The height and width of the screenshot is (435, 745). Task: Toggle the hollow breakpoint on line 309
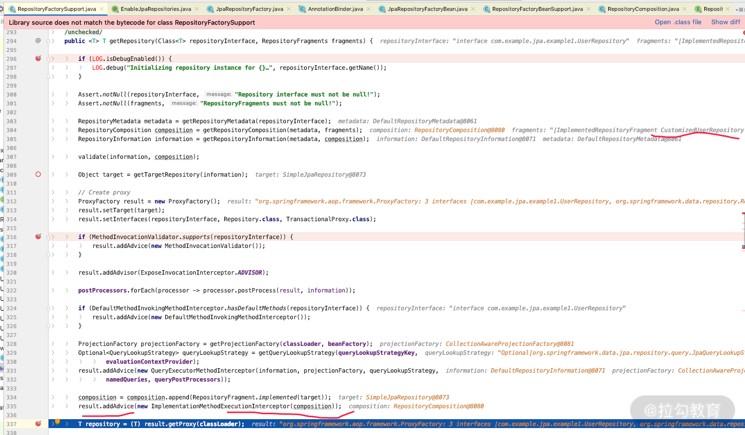click(38, 174)
